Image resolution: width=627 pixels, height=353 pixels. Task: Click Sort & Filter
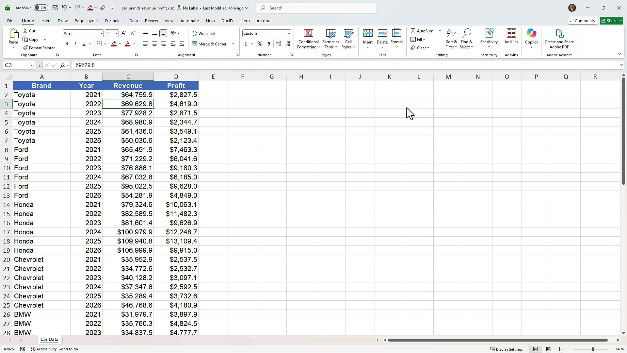(451, 39)
